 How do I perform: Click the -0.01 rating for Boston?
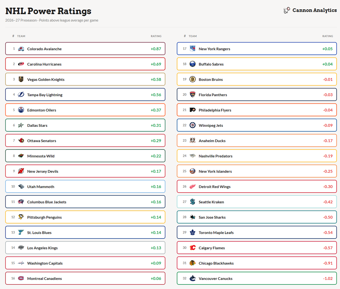tap(328, 79)
